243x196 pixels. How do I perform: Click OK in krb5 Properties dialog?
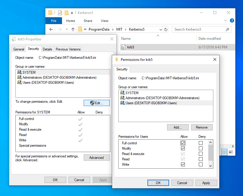pyautogui.click(x=55, y=180)
